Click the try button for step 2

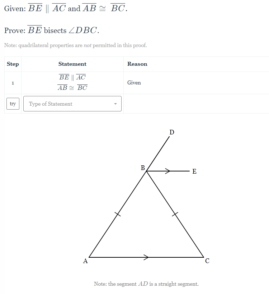13,104
